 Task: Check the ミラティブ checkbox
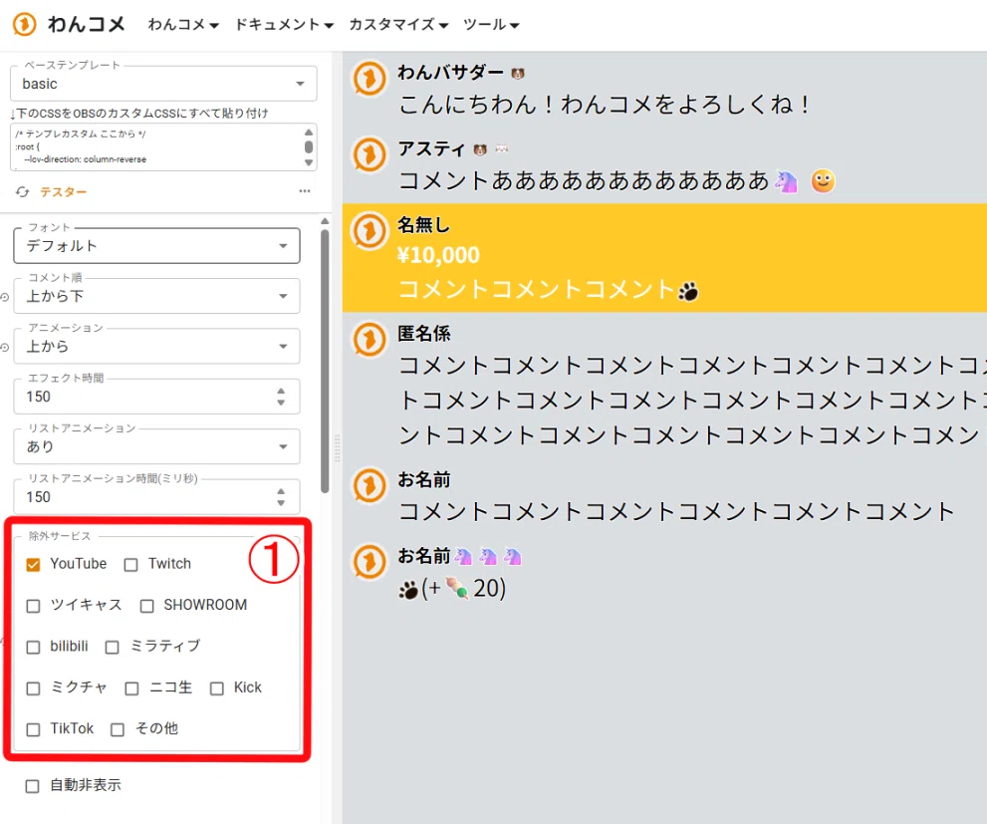coord(112,647)
